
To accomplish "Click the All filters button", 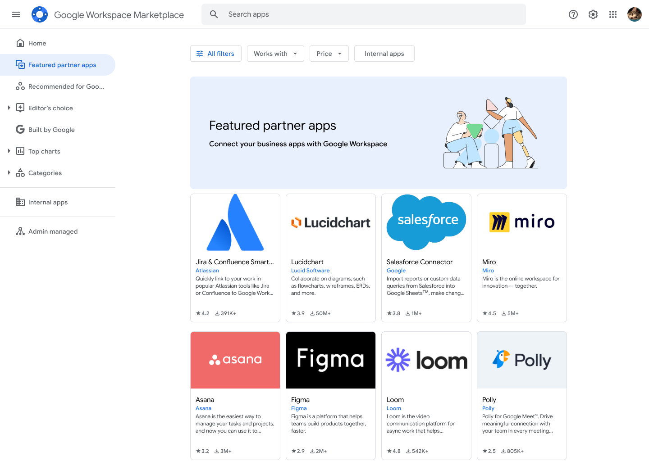I will pyautogui.click(x=216, y=54).
